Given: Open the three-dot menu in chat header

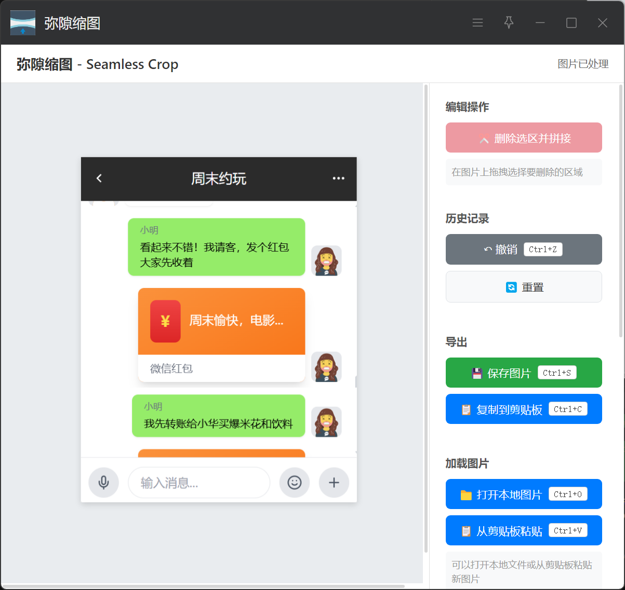Looking at the screenshot, I should coord(338,179).
